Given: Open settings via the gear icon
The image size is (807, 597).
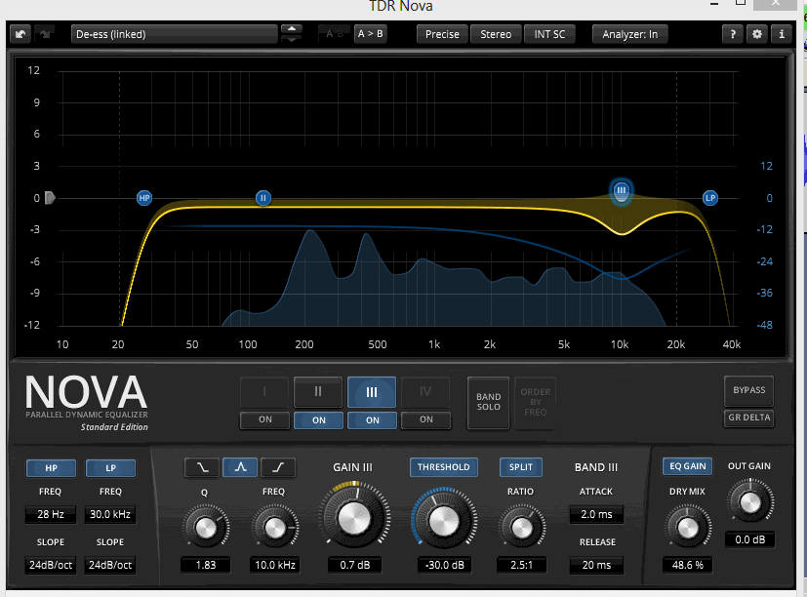Looking at the screenshot, I should coord(757,34).
